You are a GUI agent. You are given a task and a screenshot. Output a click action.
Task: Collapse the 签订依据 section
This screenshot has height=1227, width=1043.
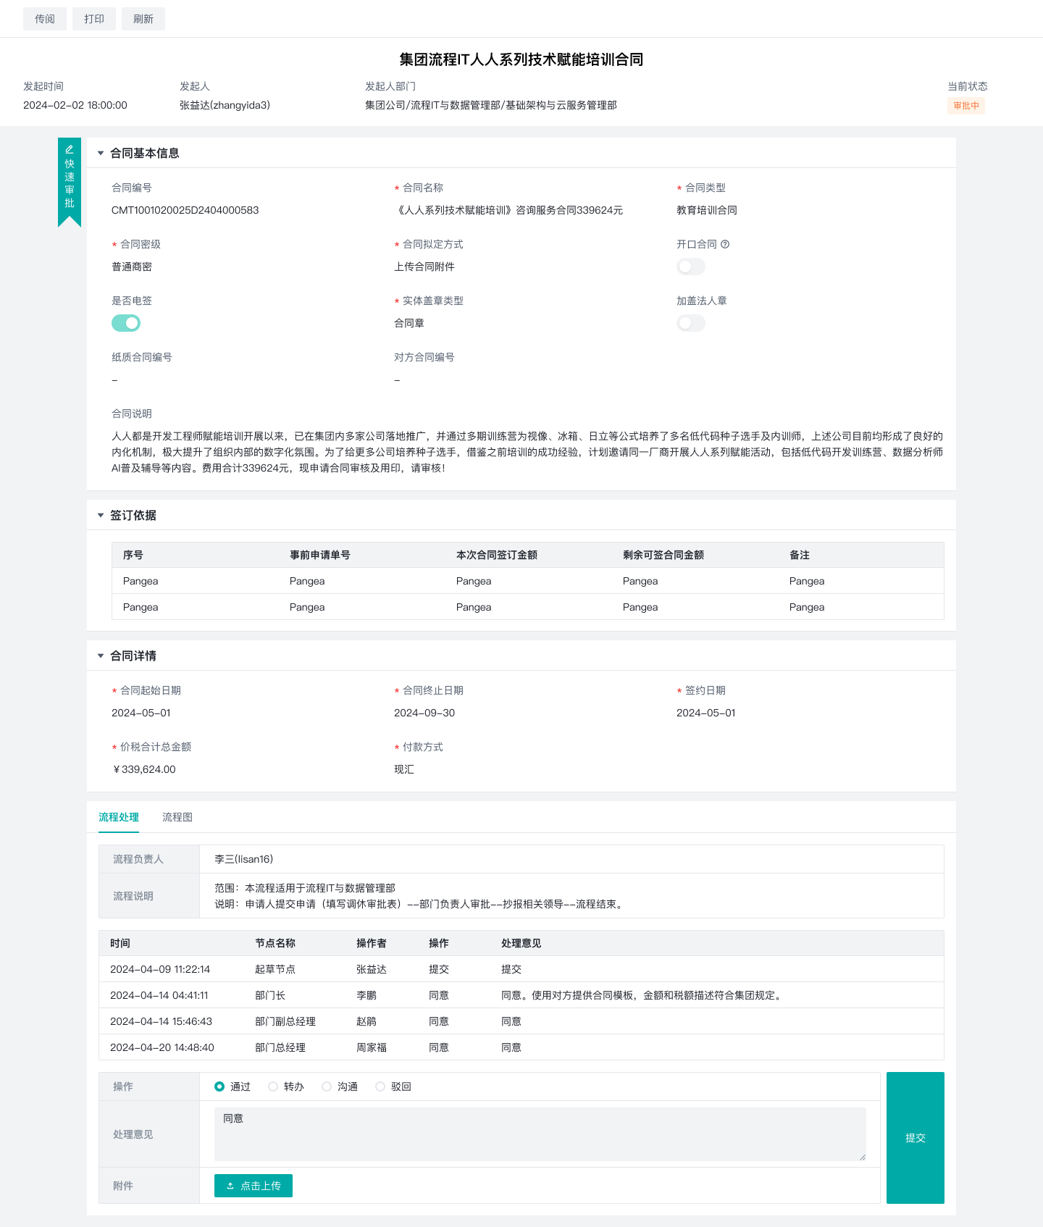pos(101,516)
